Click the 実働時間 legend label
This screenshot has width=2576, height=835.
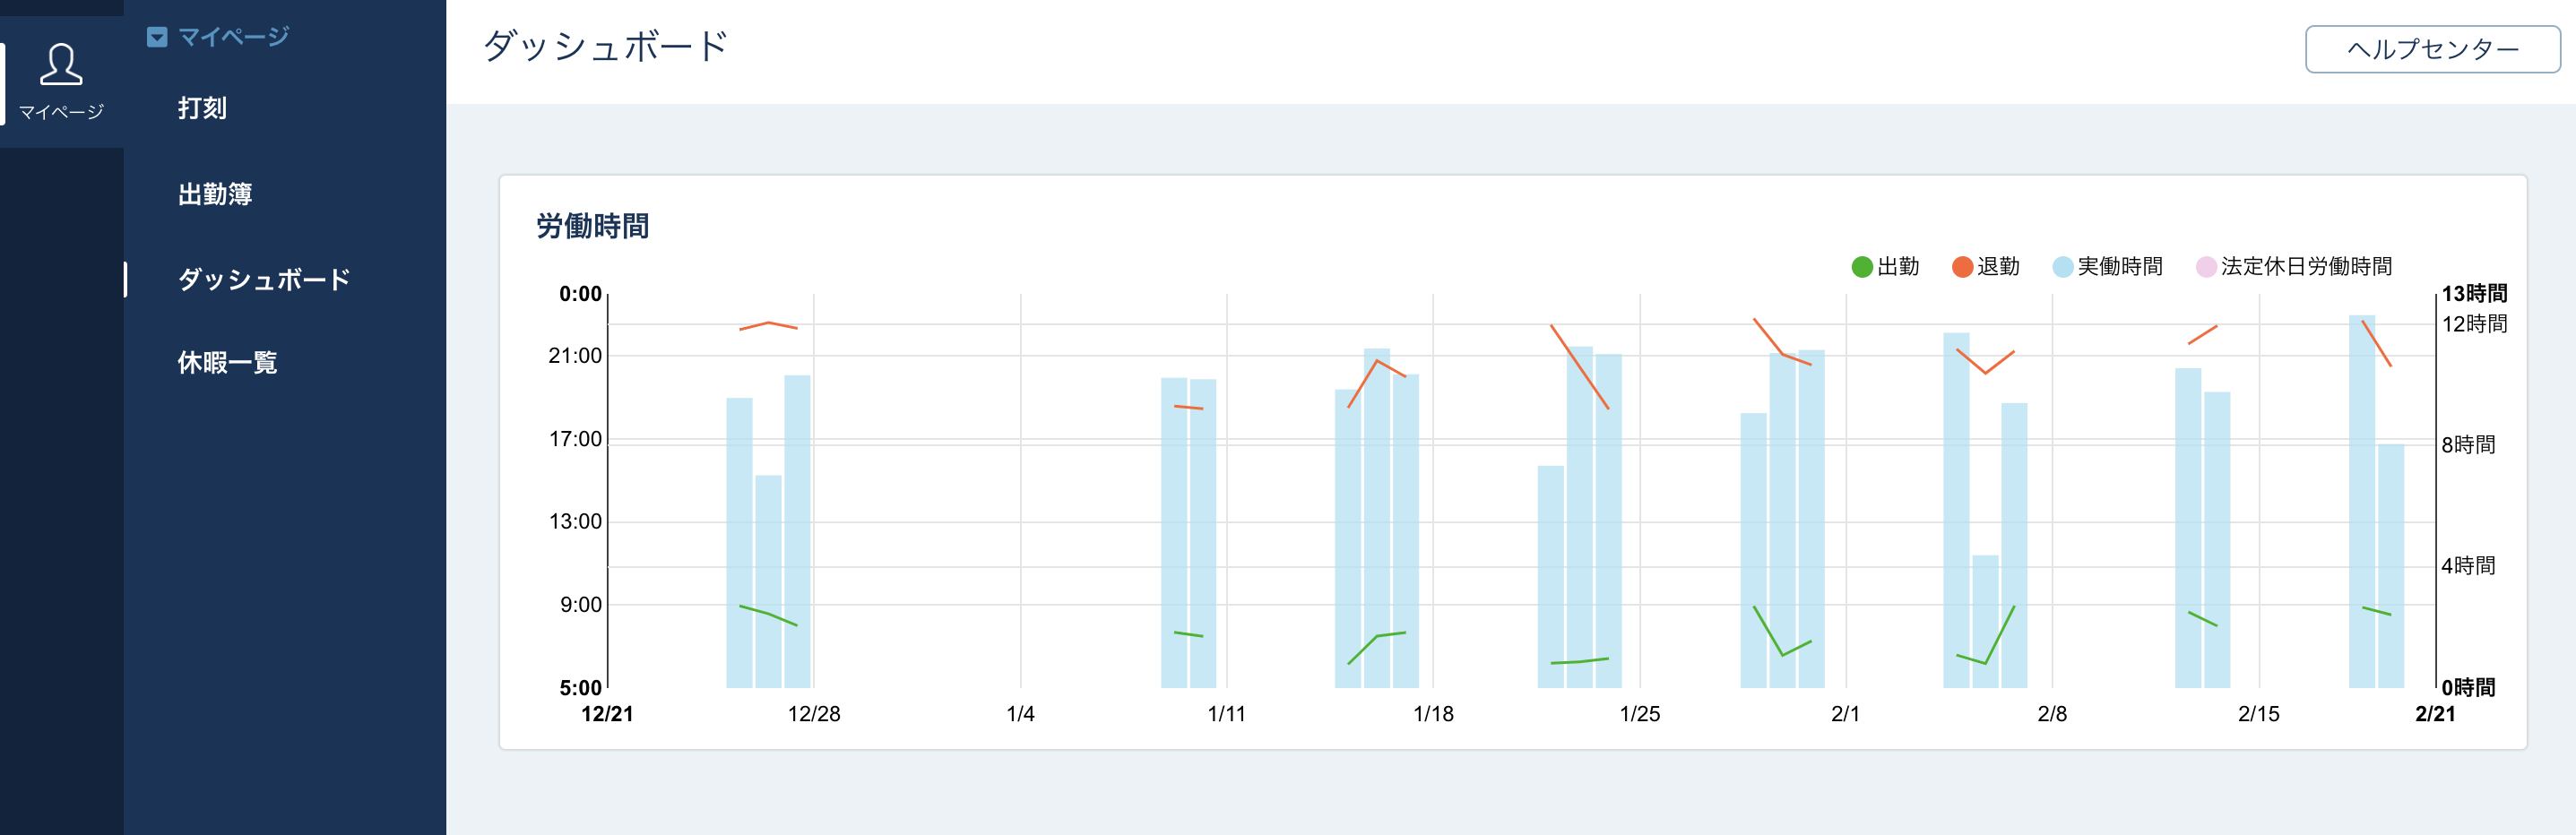(2120, 267)
